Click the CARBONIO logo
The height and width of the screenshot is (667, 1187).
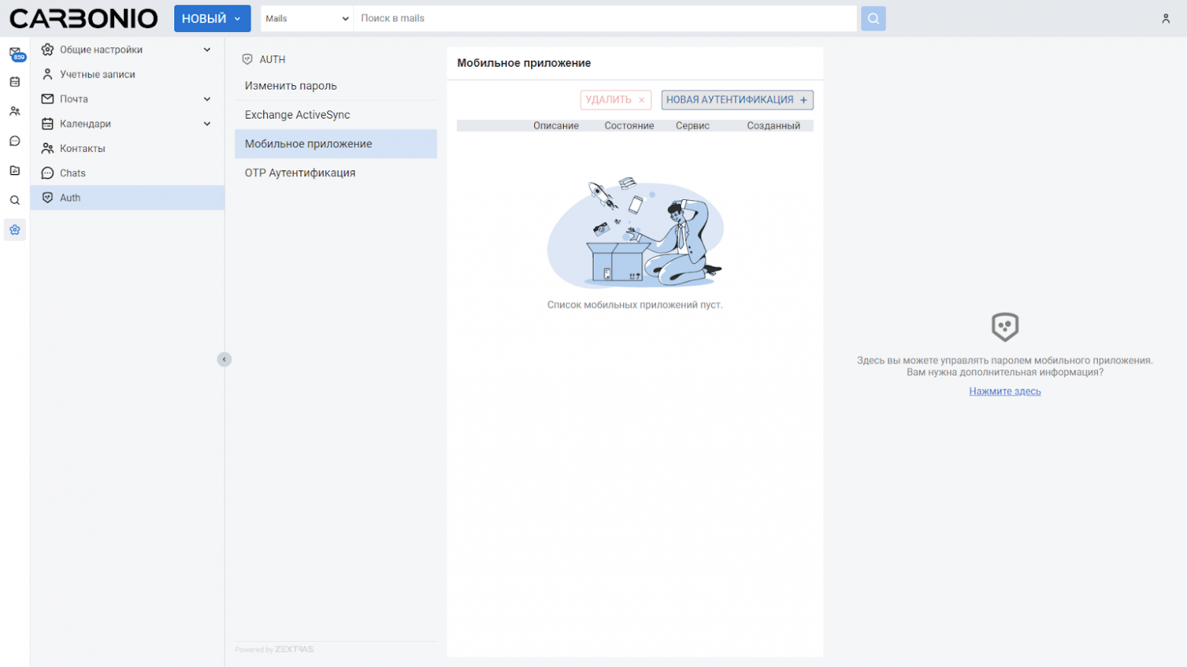click(x=84, y=18)
